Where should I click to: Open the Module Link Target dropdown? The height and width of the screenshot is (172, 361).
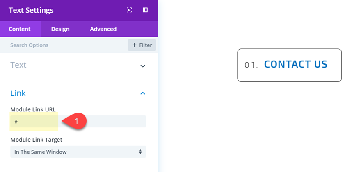click(x=78, y=152)
